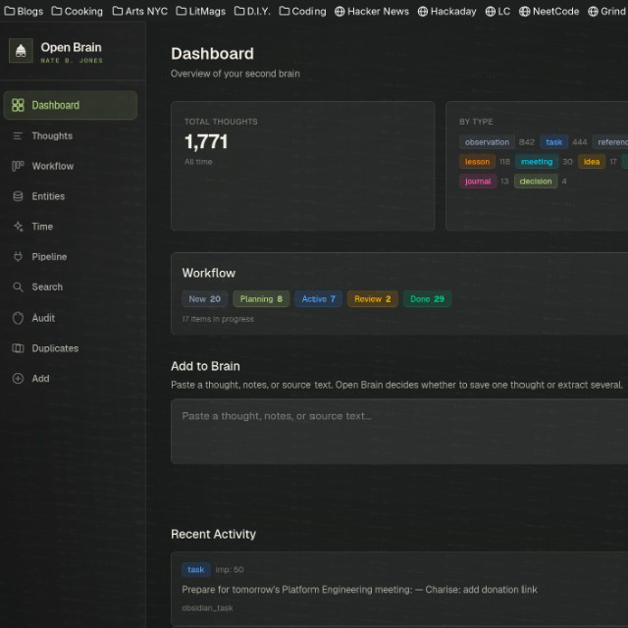Click the Hacker News bookmark
The width and height of the screenshot is (628, 628).
372,11
